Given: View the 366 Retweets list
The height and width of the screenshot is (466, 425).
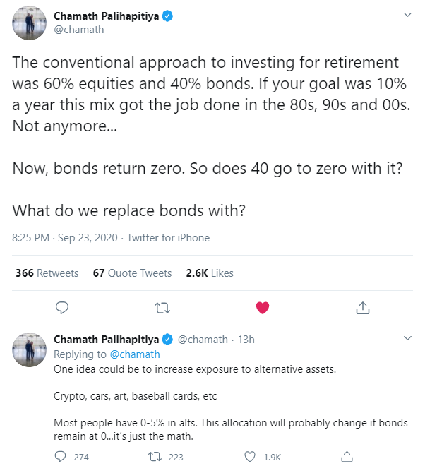Looking at the screenshot, I should pyautogui.click(x=47, y=273).
